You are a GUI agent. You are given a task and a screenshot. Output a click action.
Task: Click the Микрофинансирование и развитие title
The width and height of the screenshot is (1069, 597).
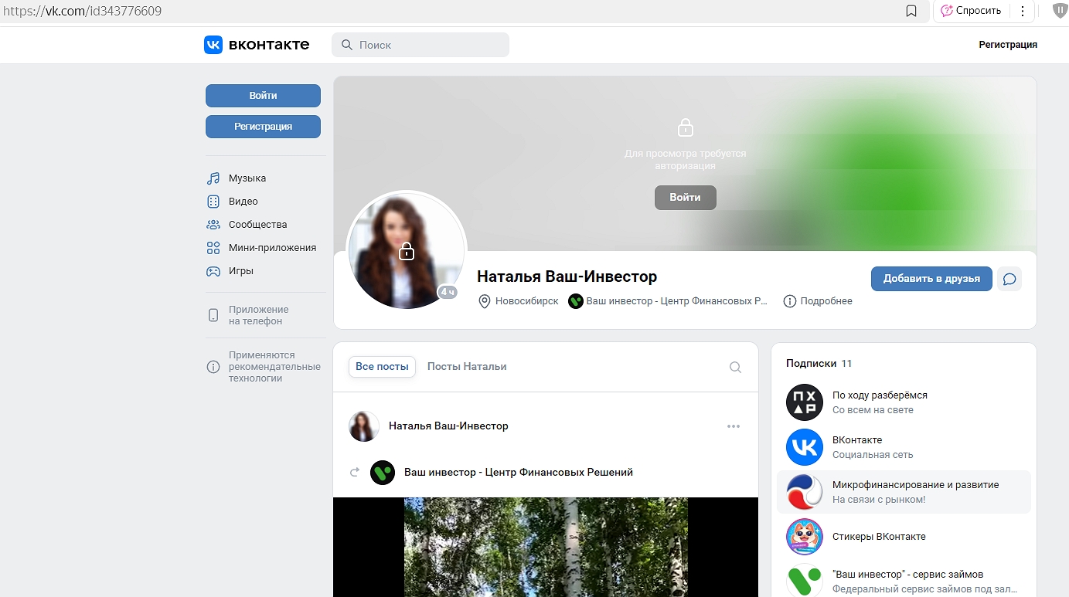[x=916, y=485]
